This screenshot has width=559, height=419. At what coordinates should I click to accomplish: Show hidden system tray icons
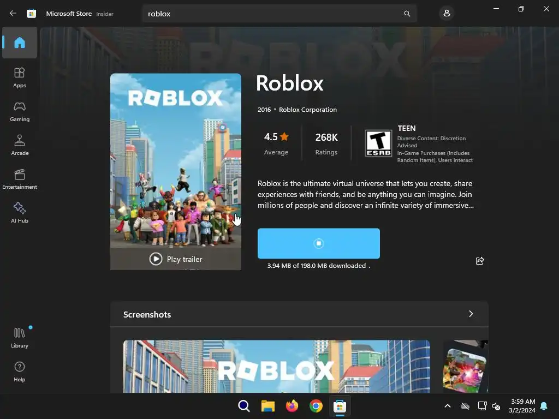tap(448, 406)
